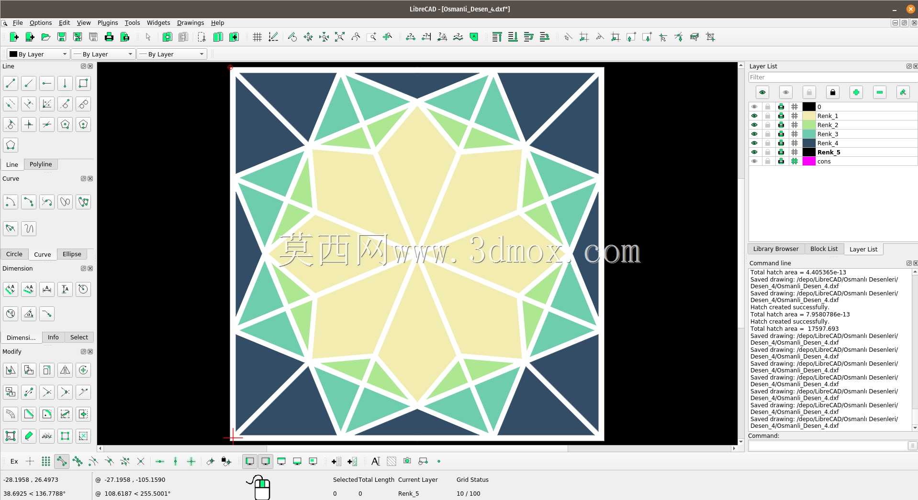Click the MText tool icon in the bottom toolbar
The height and width of the screenshot is (500, 918).
coord(376,461)
